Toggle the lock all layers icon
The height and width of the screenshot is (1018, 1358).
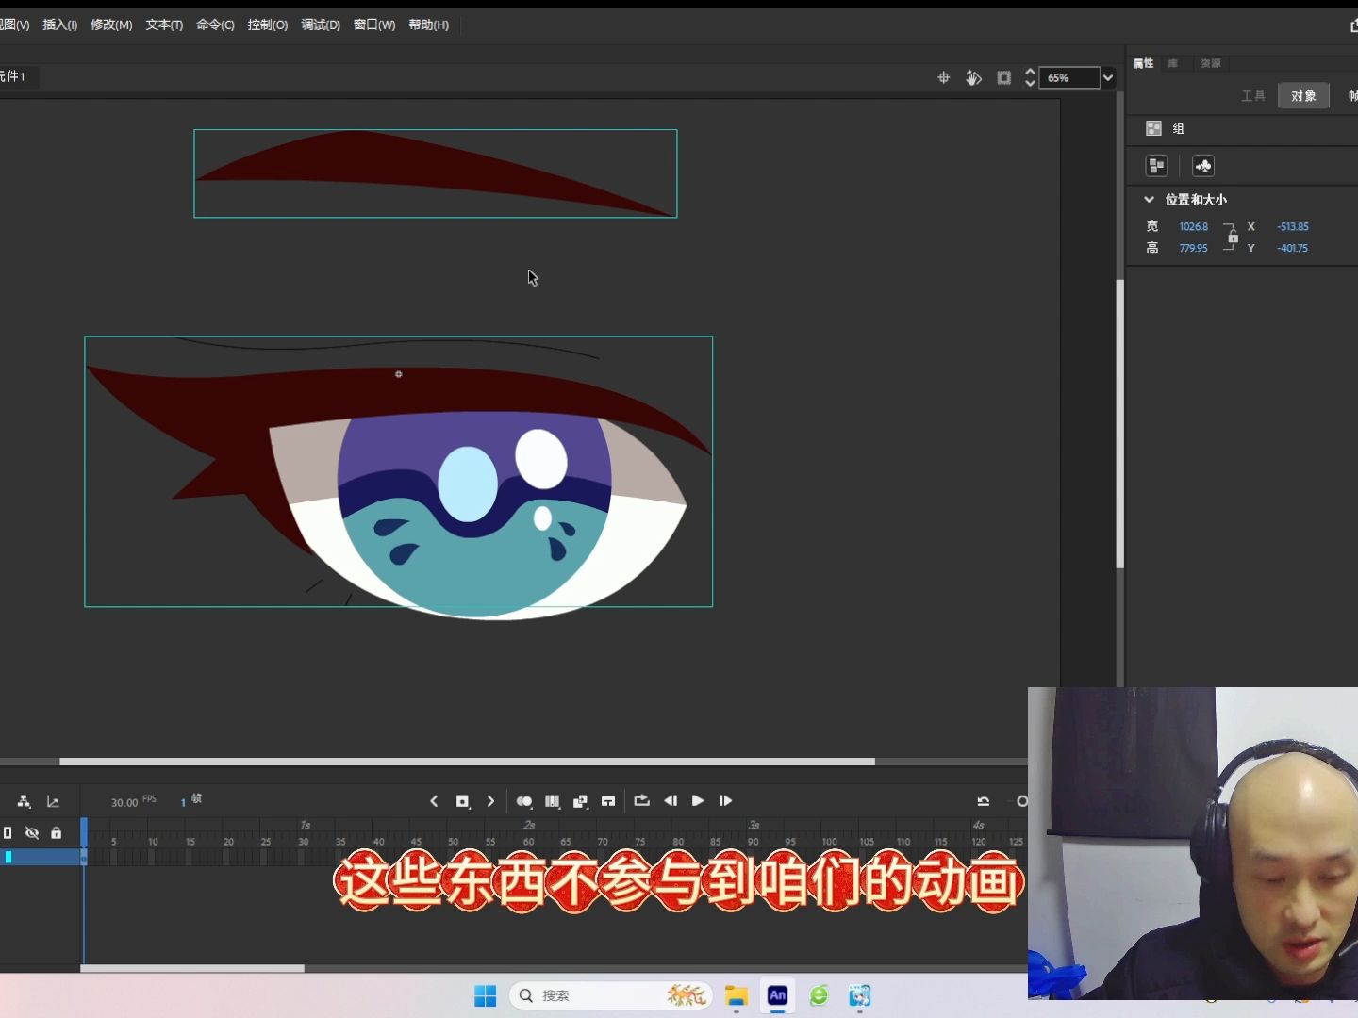click(x=56, y=832)
